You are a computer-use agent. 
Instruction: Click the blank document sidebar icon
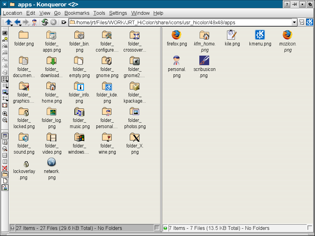pyautogui.click(x=5, y=181)
